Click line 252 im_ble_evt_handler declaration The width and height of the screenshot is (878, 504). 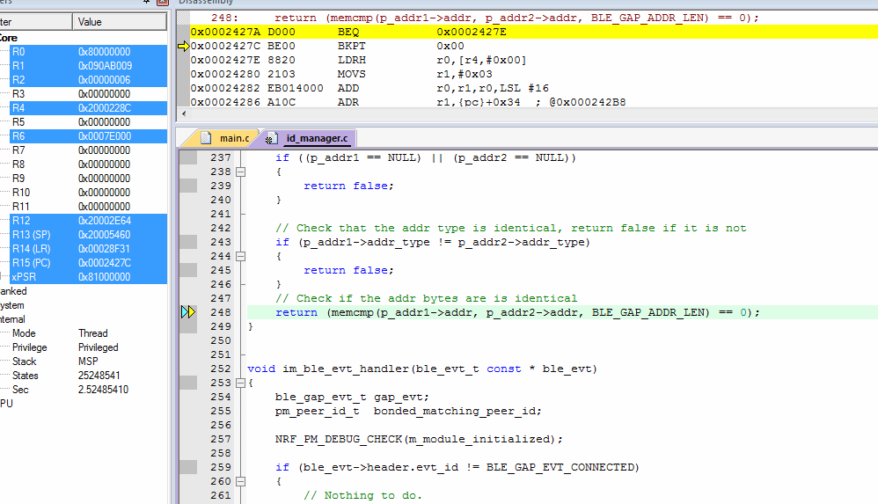point(422,369)
